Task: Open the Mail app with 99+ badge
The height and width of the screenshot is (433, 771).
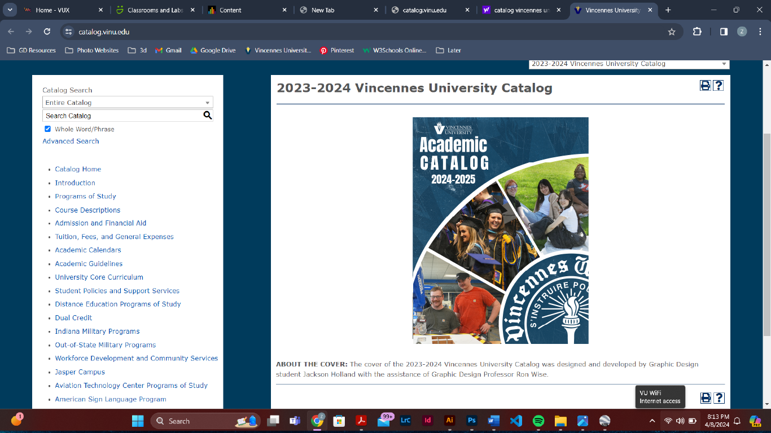Action: click(384, 420)
